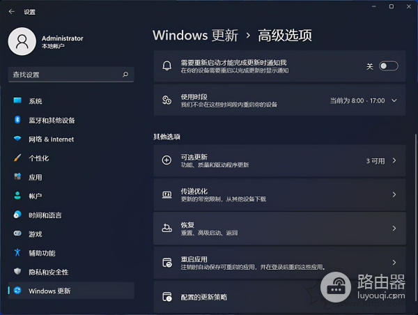
Task: Open the 个性化 settings category
Action: tap(71, 158)
